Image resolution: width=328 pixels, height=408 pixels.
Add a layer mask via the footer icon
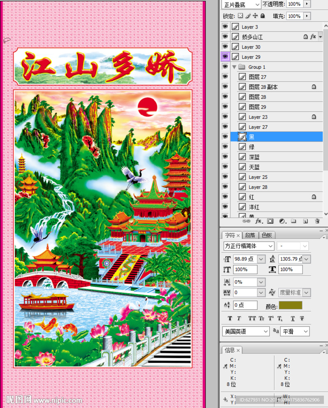(270, 221)
